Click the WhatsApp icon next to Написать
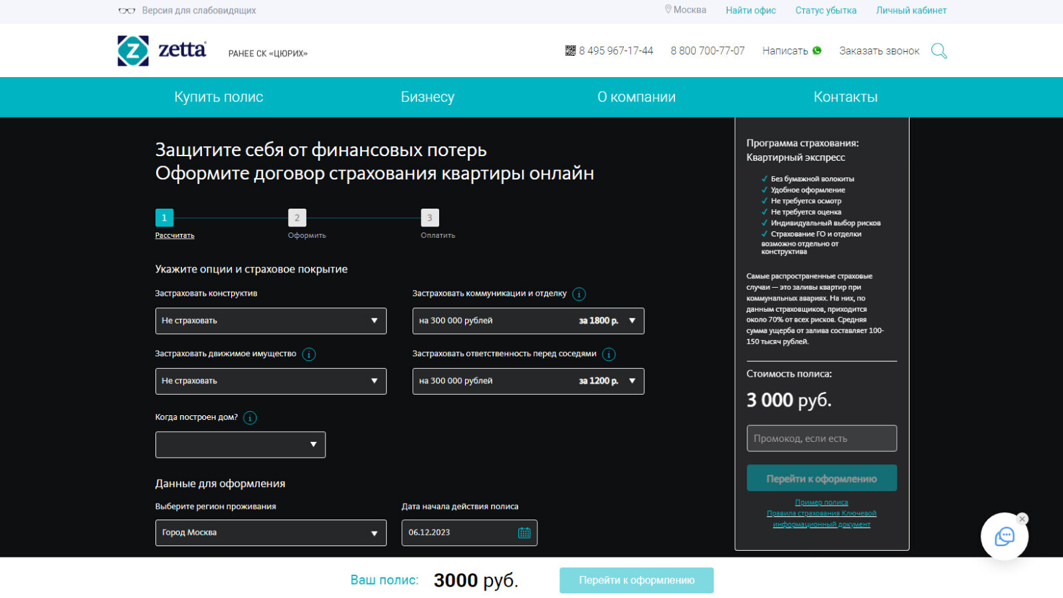This screenshot has width=1063, height=598. point(817,50)
